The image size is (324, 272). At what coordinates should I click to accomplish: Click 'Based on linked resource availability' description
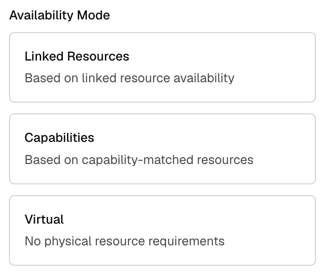[129, 78]
